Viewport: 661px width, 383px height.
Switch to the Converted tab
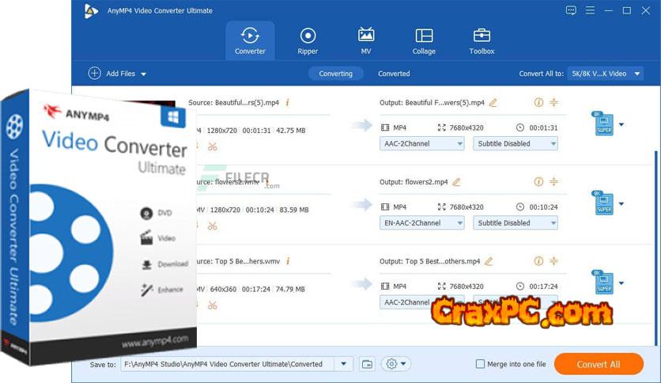point(394,74)
